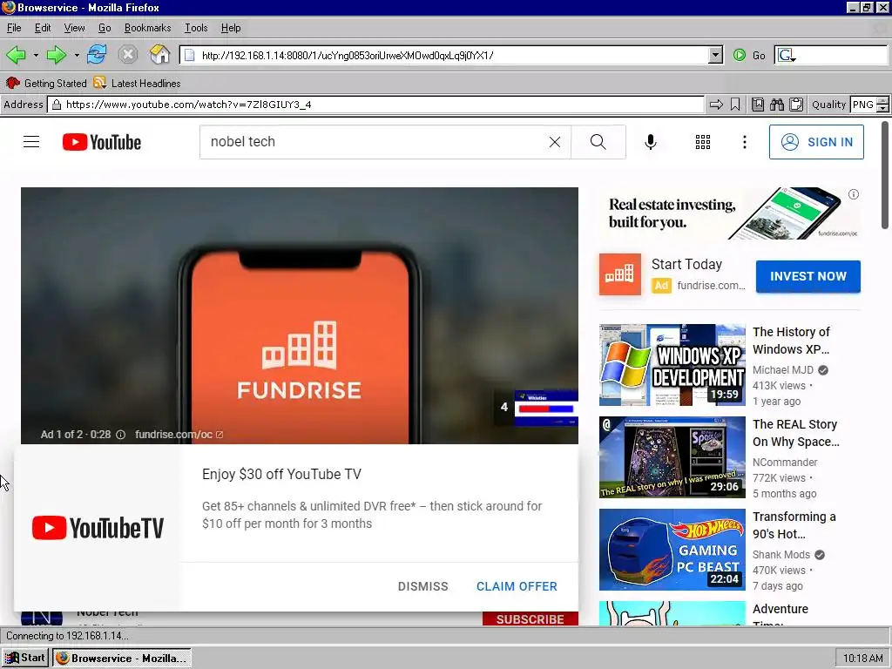Click the Real estate investing banner ad
This screenshot has height=669, width=892.
[x=730, y=214]
